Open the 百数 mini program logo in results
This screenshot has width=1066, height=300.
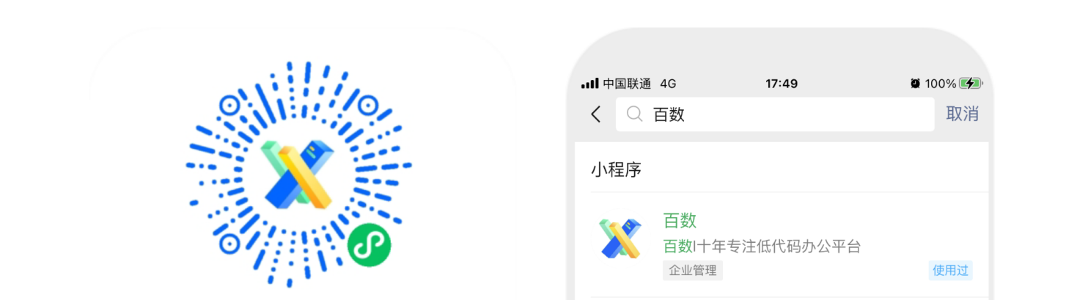pos(620,238)
